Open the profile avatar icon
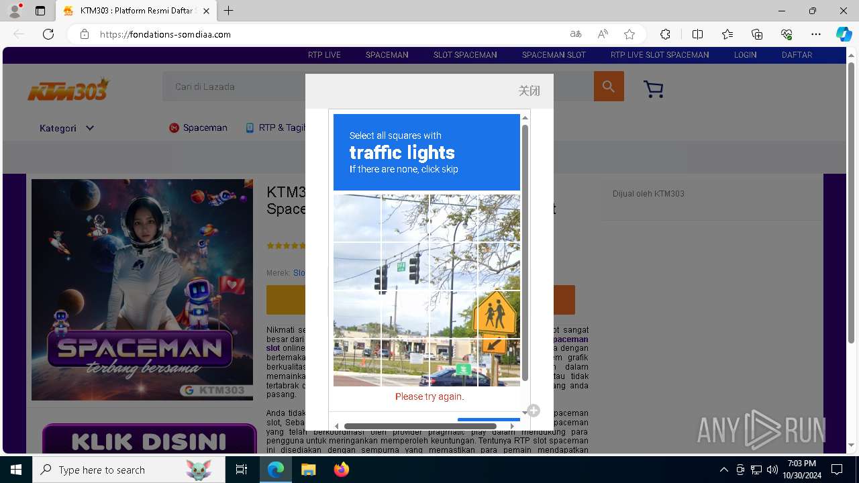The image size is (859, 483). [x=15, y=11]
